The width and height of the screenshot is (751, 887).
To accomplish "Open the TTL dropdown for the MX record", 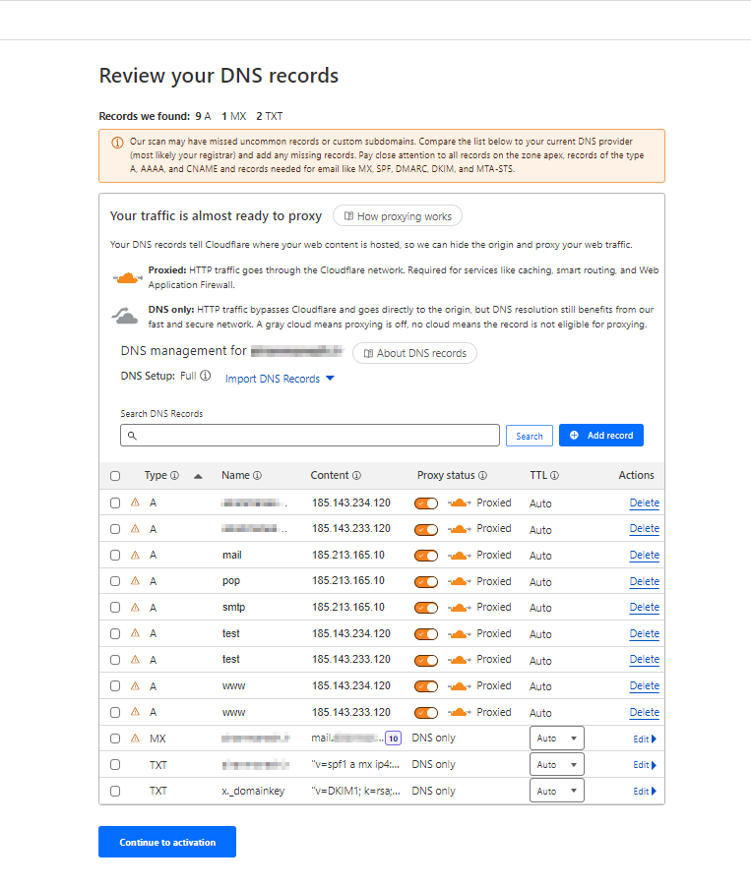I will pyautogui.click(x=556, y=739).
